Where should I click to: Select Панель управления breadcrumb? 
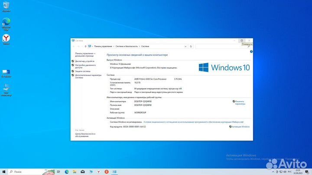point(103,46)
